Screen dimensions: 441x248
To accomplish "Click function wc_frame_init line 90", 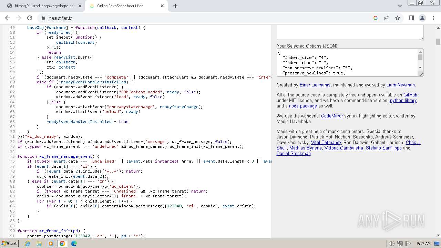I will 51,231.
